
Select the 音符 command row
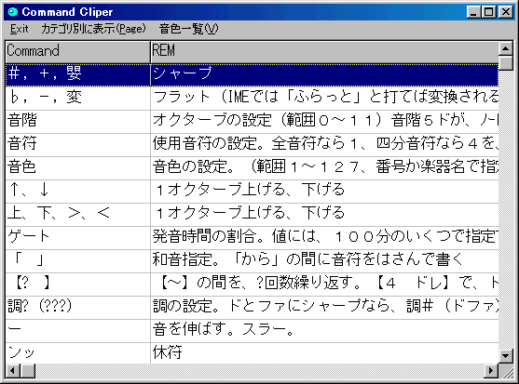point(252,144)
